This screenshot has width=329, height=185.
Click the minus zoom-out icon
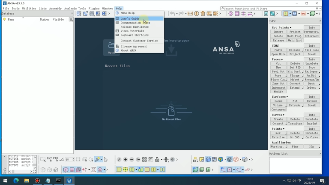(132, 160)
